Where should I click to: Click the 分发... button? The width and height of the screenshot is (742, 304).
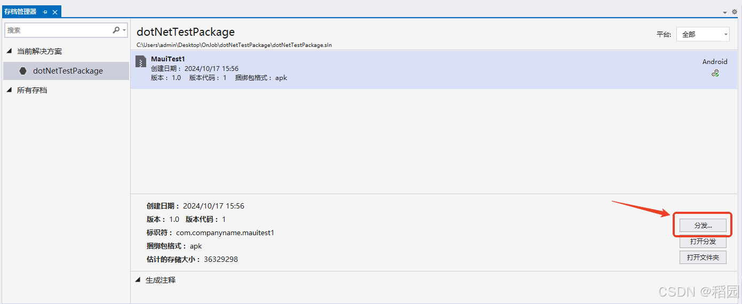click(703, 226)
